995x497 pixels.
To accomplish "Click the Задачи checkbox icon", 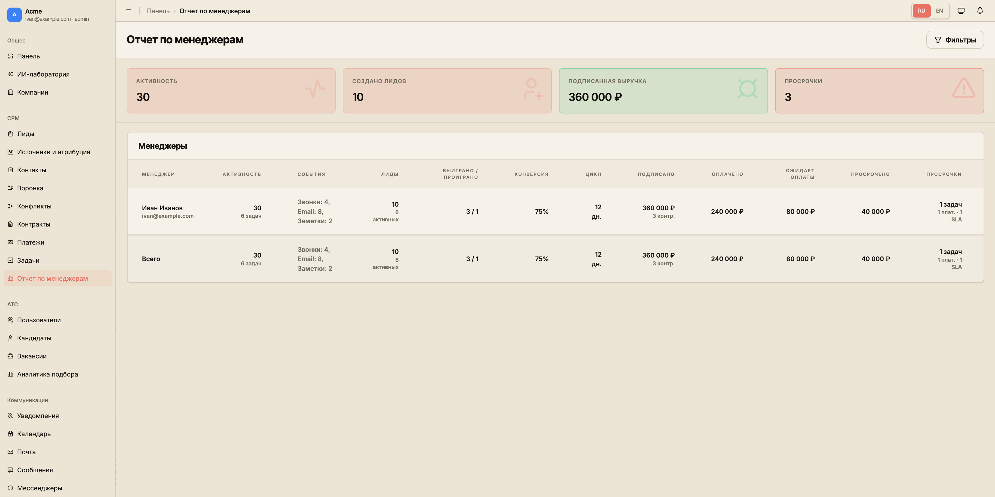I will click(x=11, y=261).
